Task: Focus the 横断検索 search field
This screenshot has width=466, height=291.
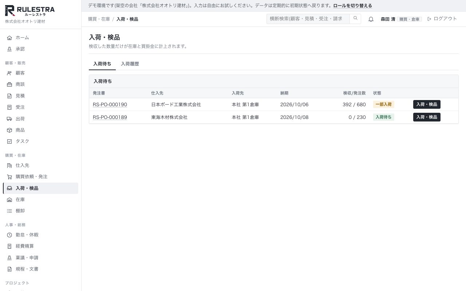Action: [x=308, y=19]
